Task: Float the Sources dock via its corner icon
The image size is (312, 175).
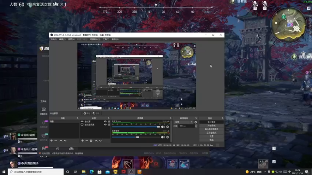Action: pos(108,118)
